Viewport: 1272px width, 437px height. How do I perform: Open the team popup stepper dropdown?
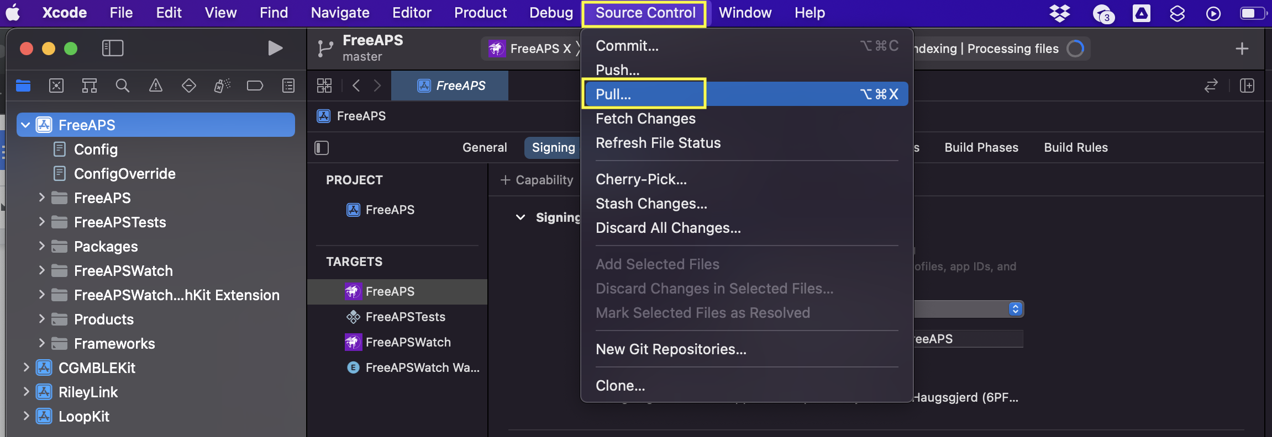(1016, 308)
